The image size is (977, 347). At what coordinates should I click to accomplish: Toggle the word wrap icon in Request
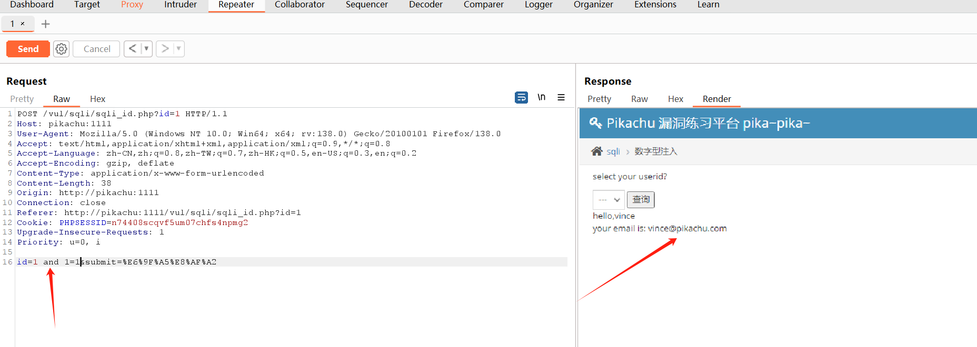point(521,97)
